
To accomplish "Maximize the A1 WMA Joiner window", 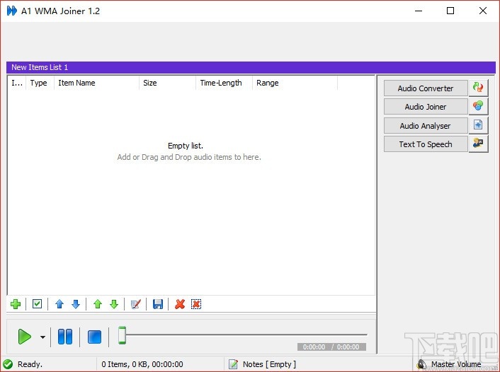I will (x=450, y=11).
